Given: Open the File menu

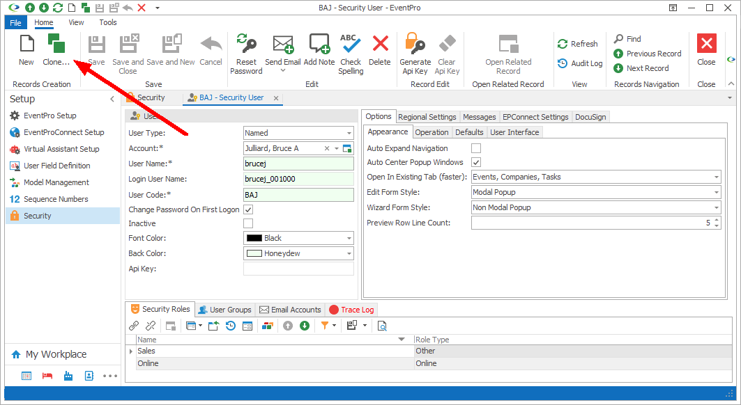Looking at the screenshot, I should (x=15, y=23).
